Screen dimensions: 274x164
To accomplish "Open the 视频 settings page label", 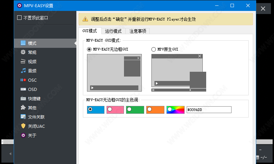I will (x=32, y=61).
